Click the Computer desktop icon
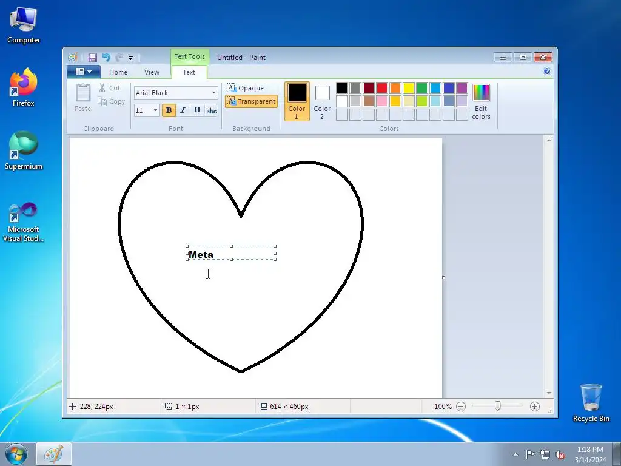Viewport: 621px width, 466px height. [24, 25]
